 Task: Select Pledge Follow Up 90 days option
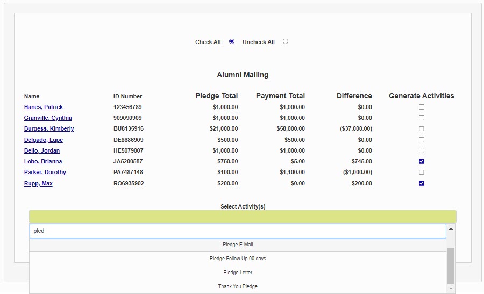(238, 259)
